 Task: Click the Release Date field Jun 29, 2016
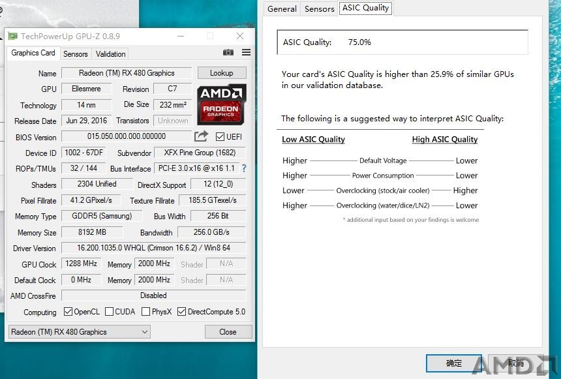coord(86,121)
